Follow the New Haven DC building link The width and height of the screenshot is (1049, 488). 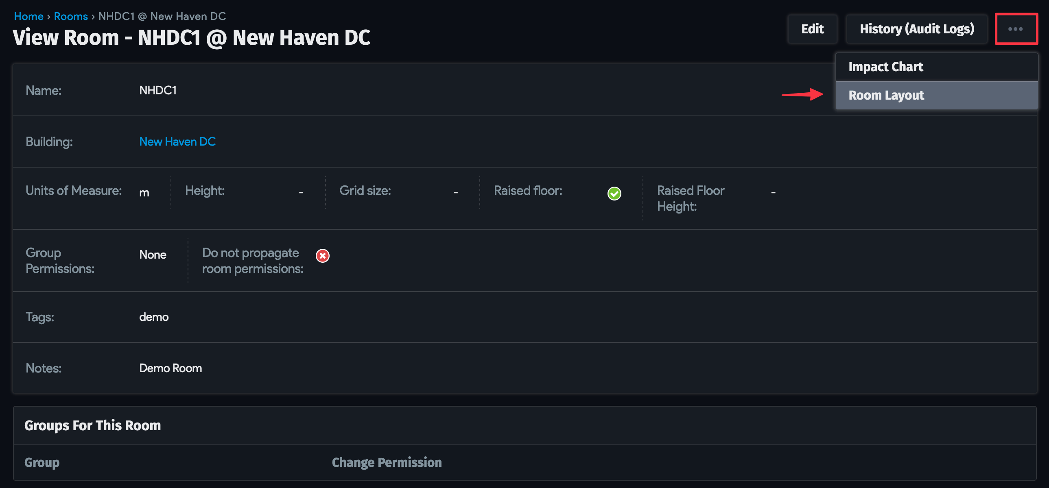click(177, 142)
